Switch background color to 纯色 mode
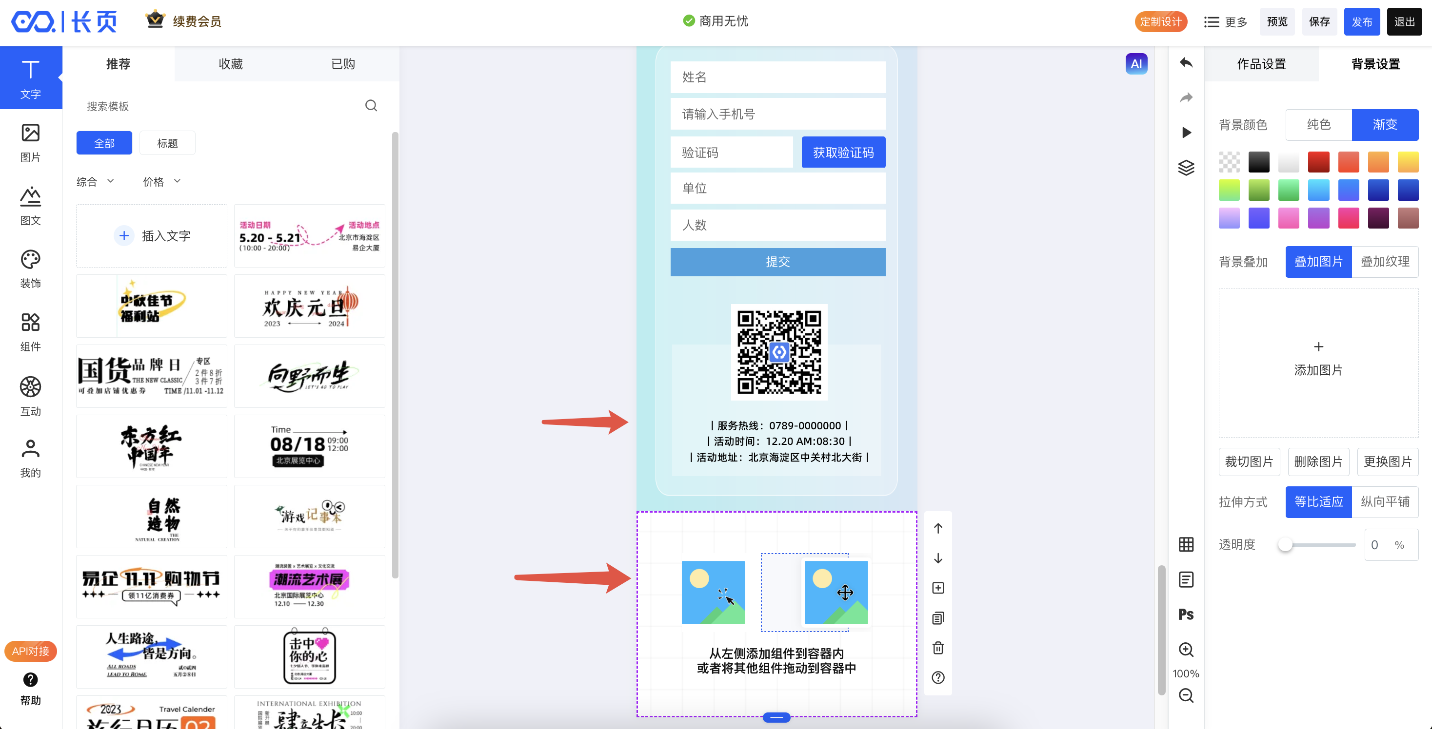This screenshot has width=1432, height=729. [1318, 124]
